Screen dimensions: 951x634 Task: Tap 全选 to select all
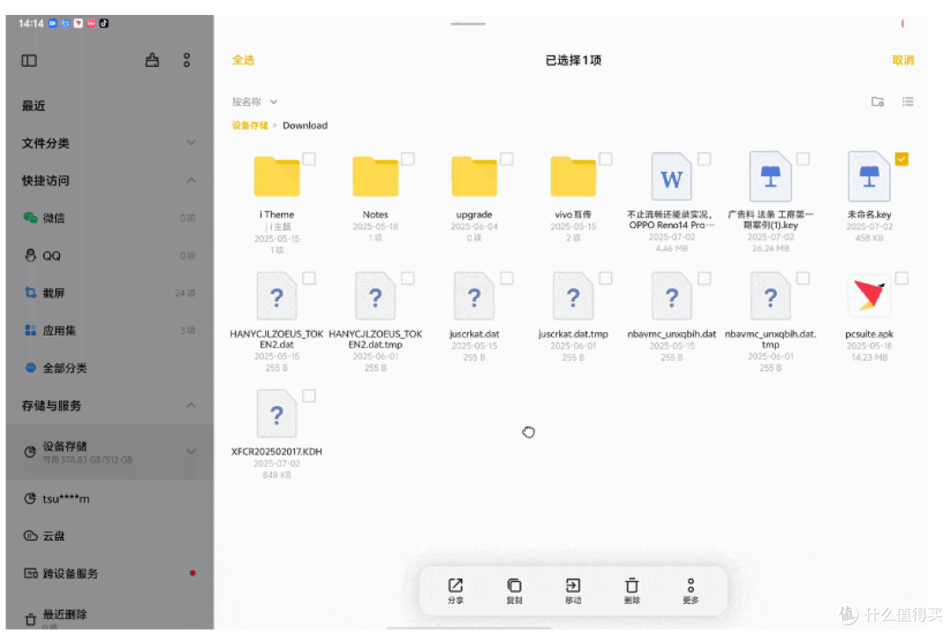coord(243,60)
